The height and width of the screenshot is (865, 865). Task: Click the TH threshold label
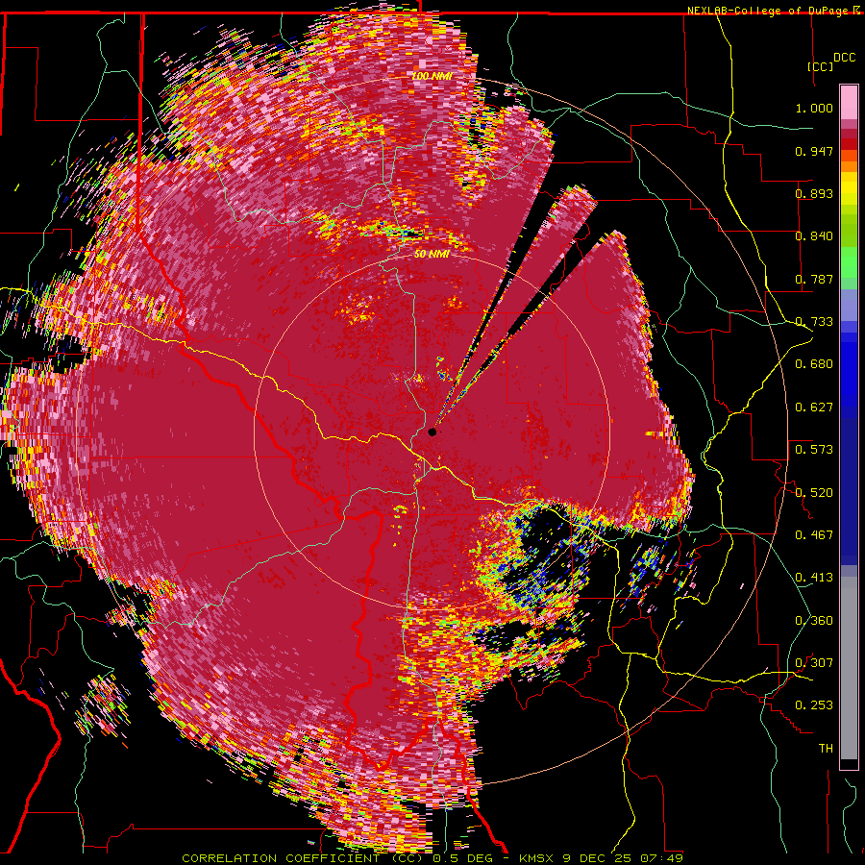point(826,749)
